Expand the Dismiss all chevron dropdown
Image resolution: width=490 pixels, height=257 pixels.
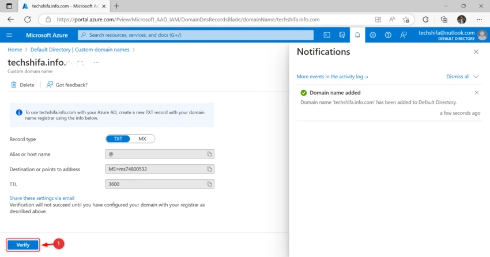point(476,77)
